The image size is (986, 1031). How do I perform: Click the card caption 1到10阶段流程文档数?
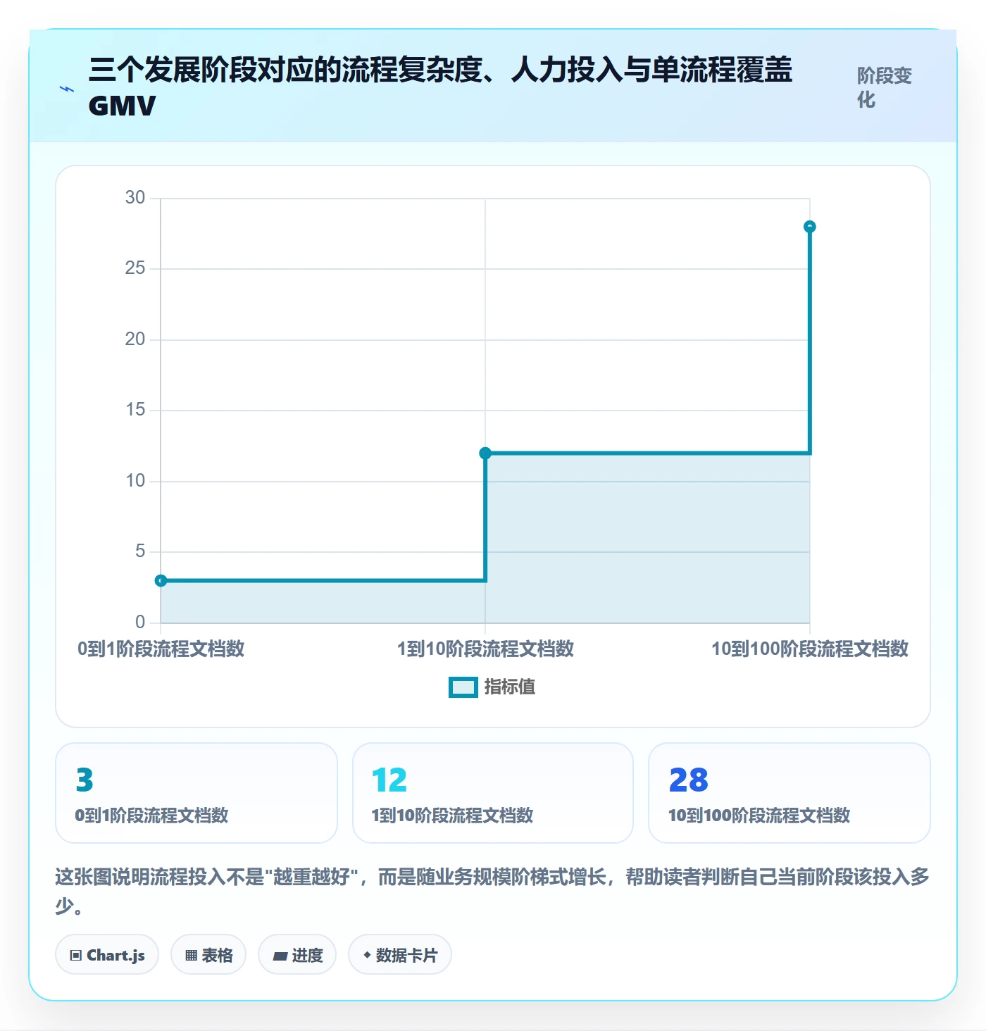pyautogui.click(x=452, y=816)
